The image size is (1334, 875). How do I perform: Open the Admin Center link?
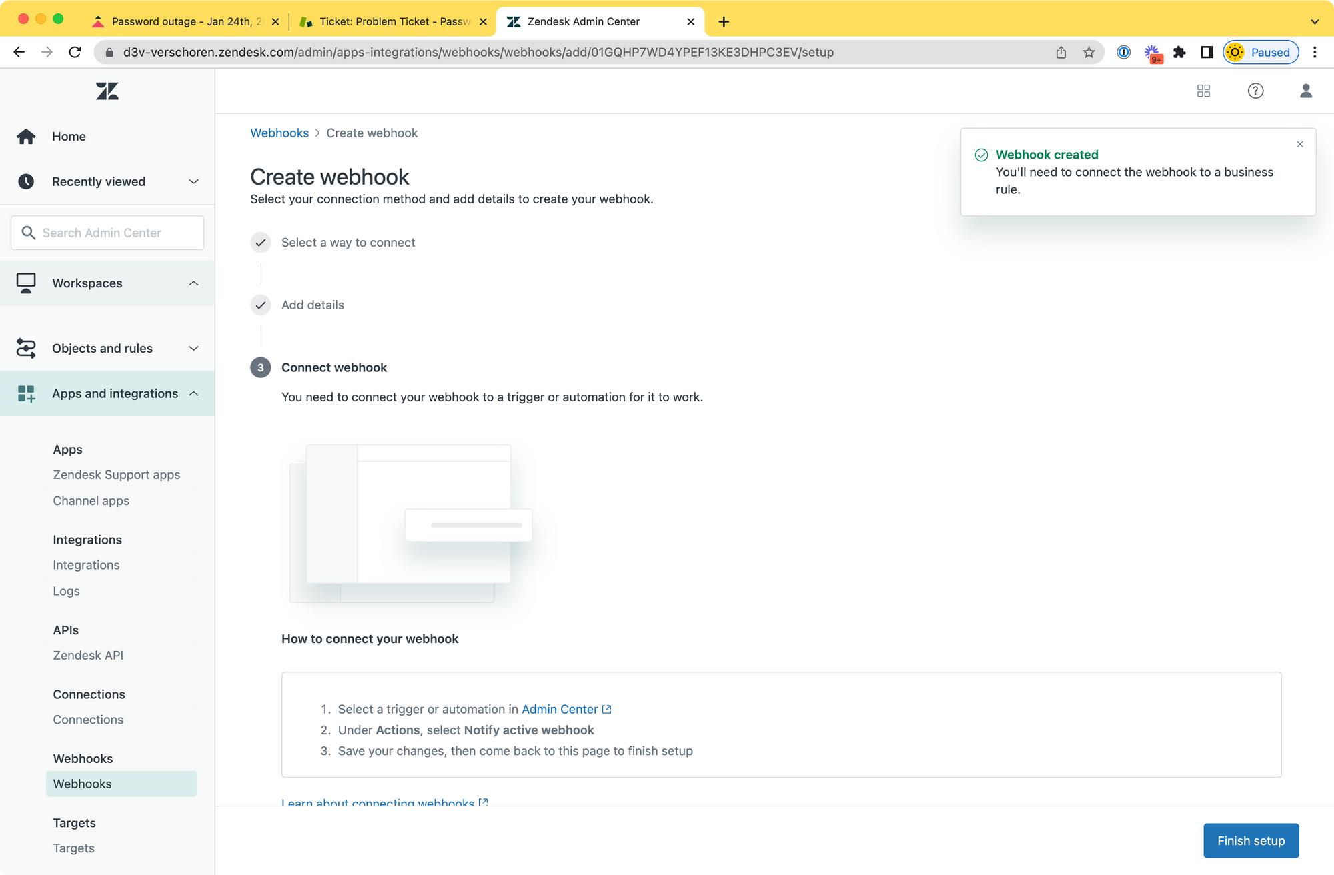pos(560,709)
